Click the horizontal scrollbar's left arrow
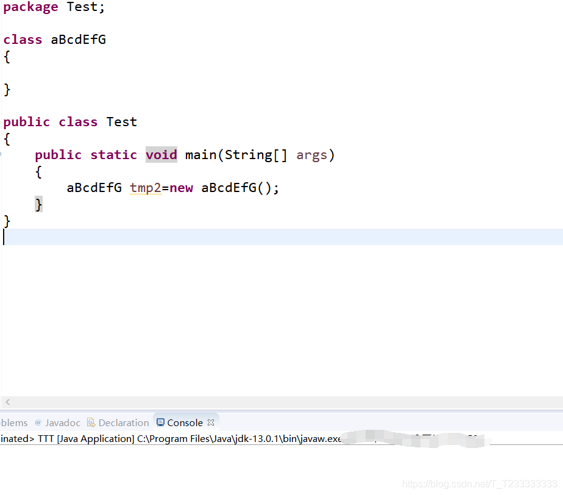 (x=7, y=402)
